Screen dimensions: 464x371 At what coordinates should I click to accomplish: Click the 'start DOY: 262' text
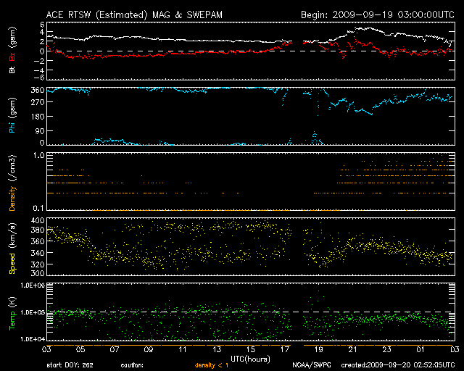point(70,366)
